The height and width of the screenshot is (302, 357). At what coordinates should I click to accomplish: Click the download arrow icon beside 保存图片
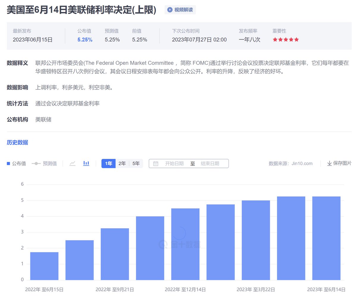329,163
